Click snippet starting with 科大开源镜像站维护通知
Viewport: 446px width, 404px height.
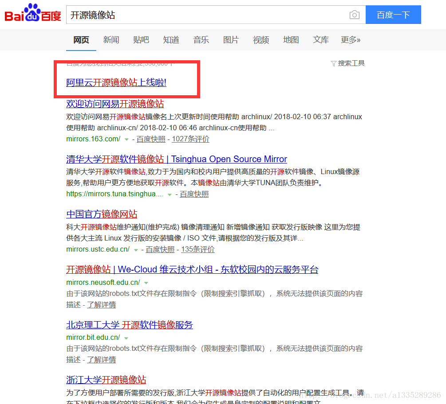(x=213, y=233)
